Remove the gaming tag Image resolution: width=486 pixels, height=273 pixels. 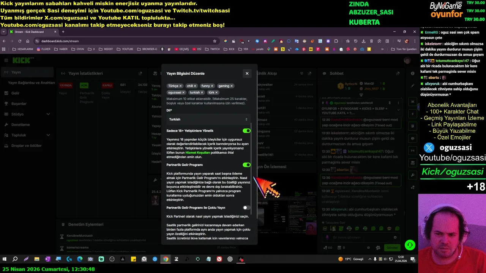coord(231,86)
